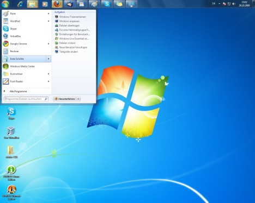
Task: Select the Adobe CS5 desktop folder
Action: (x=11, y=152)
